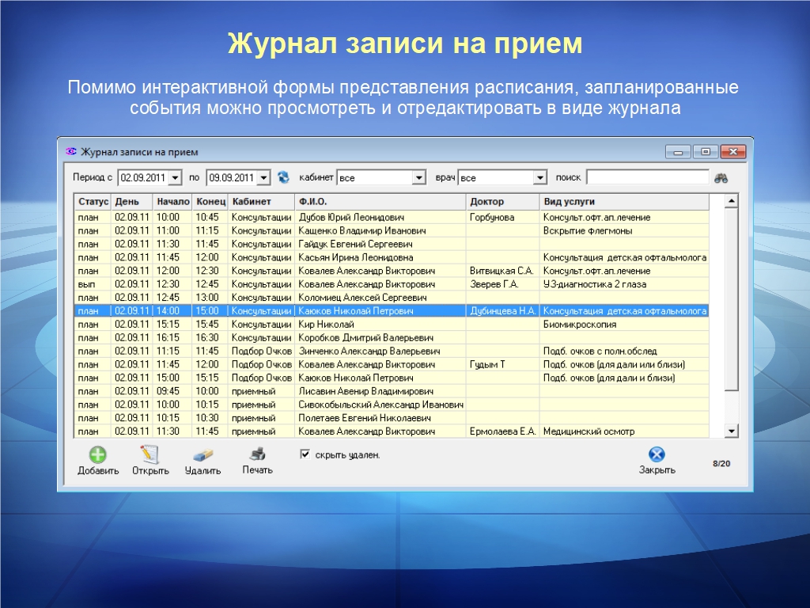Click the printer Print (Печать) icon
810x608 pixels.
pyautogui.click(x=257, y=455)
